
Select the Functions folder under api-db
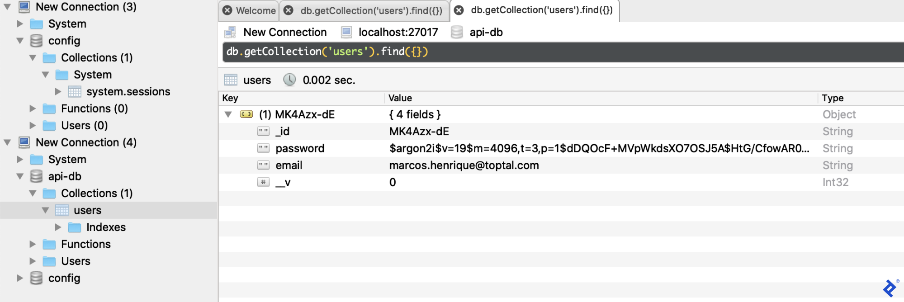(x=86, y=244)
